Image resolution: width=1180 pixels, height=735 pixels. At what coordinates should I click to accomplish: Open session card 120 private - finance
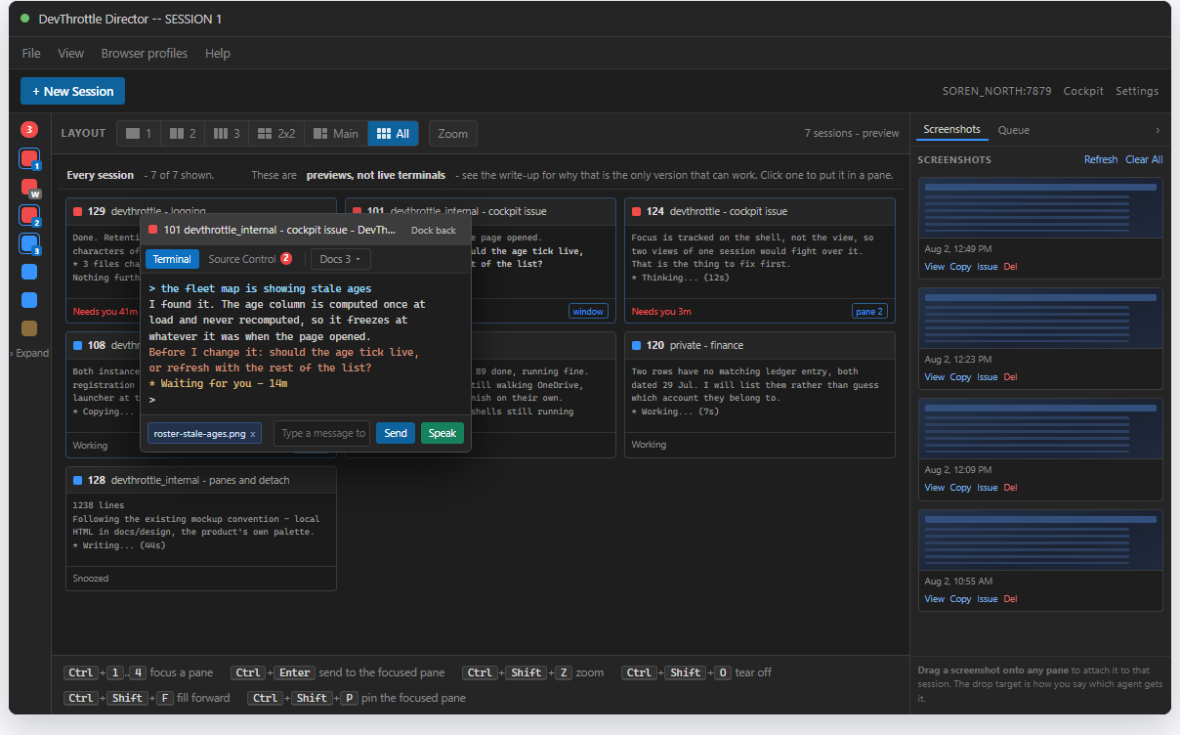(759, 395)
